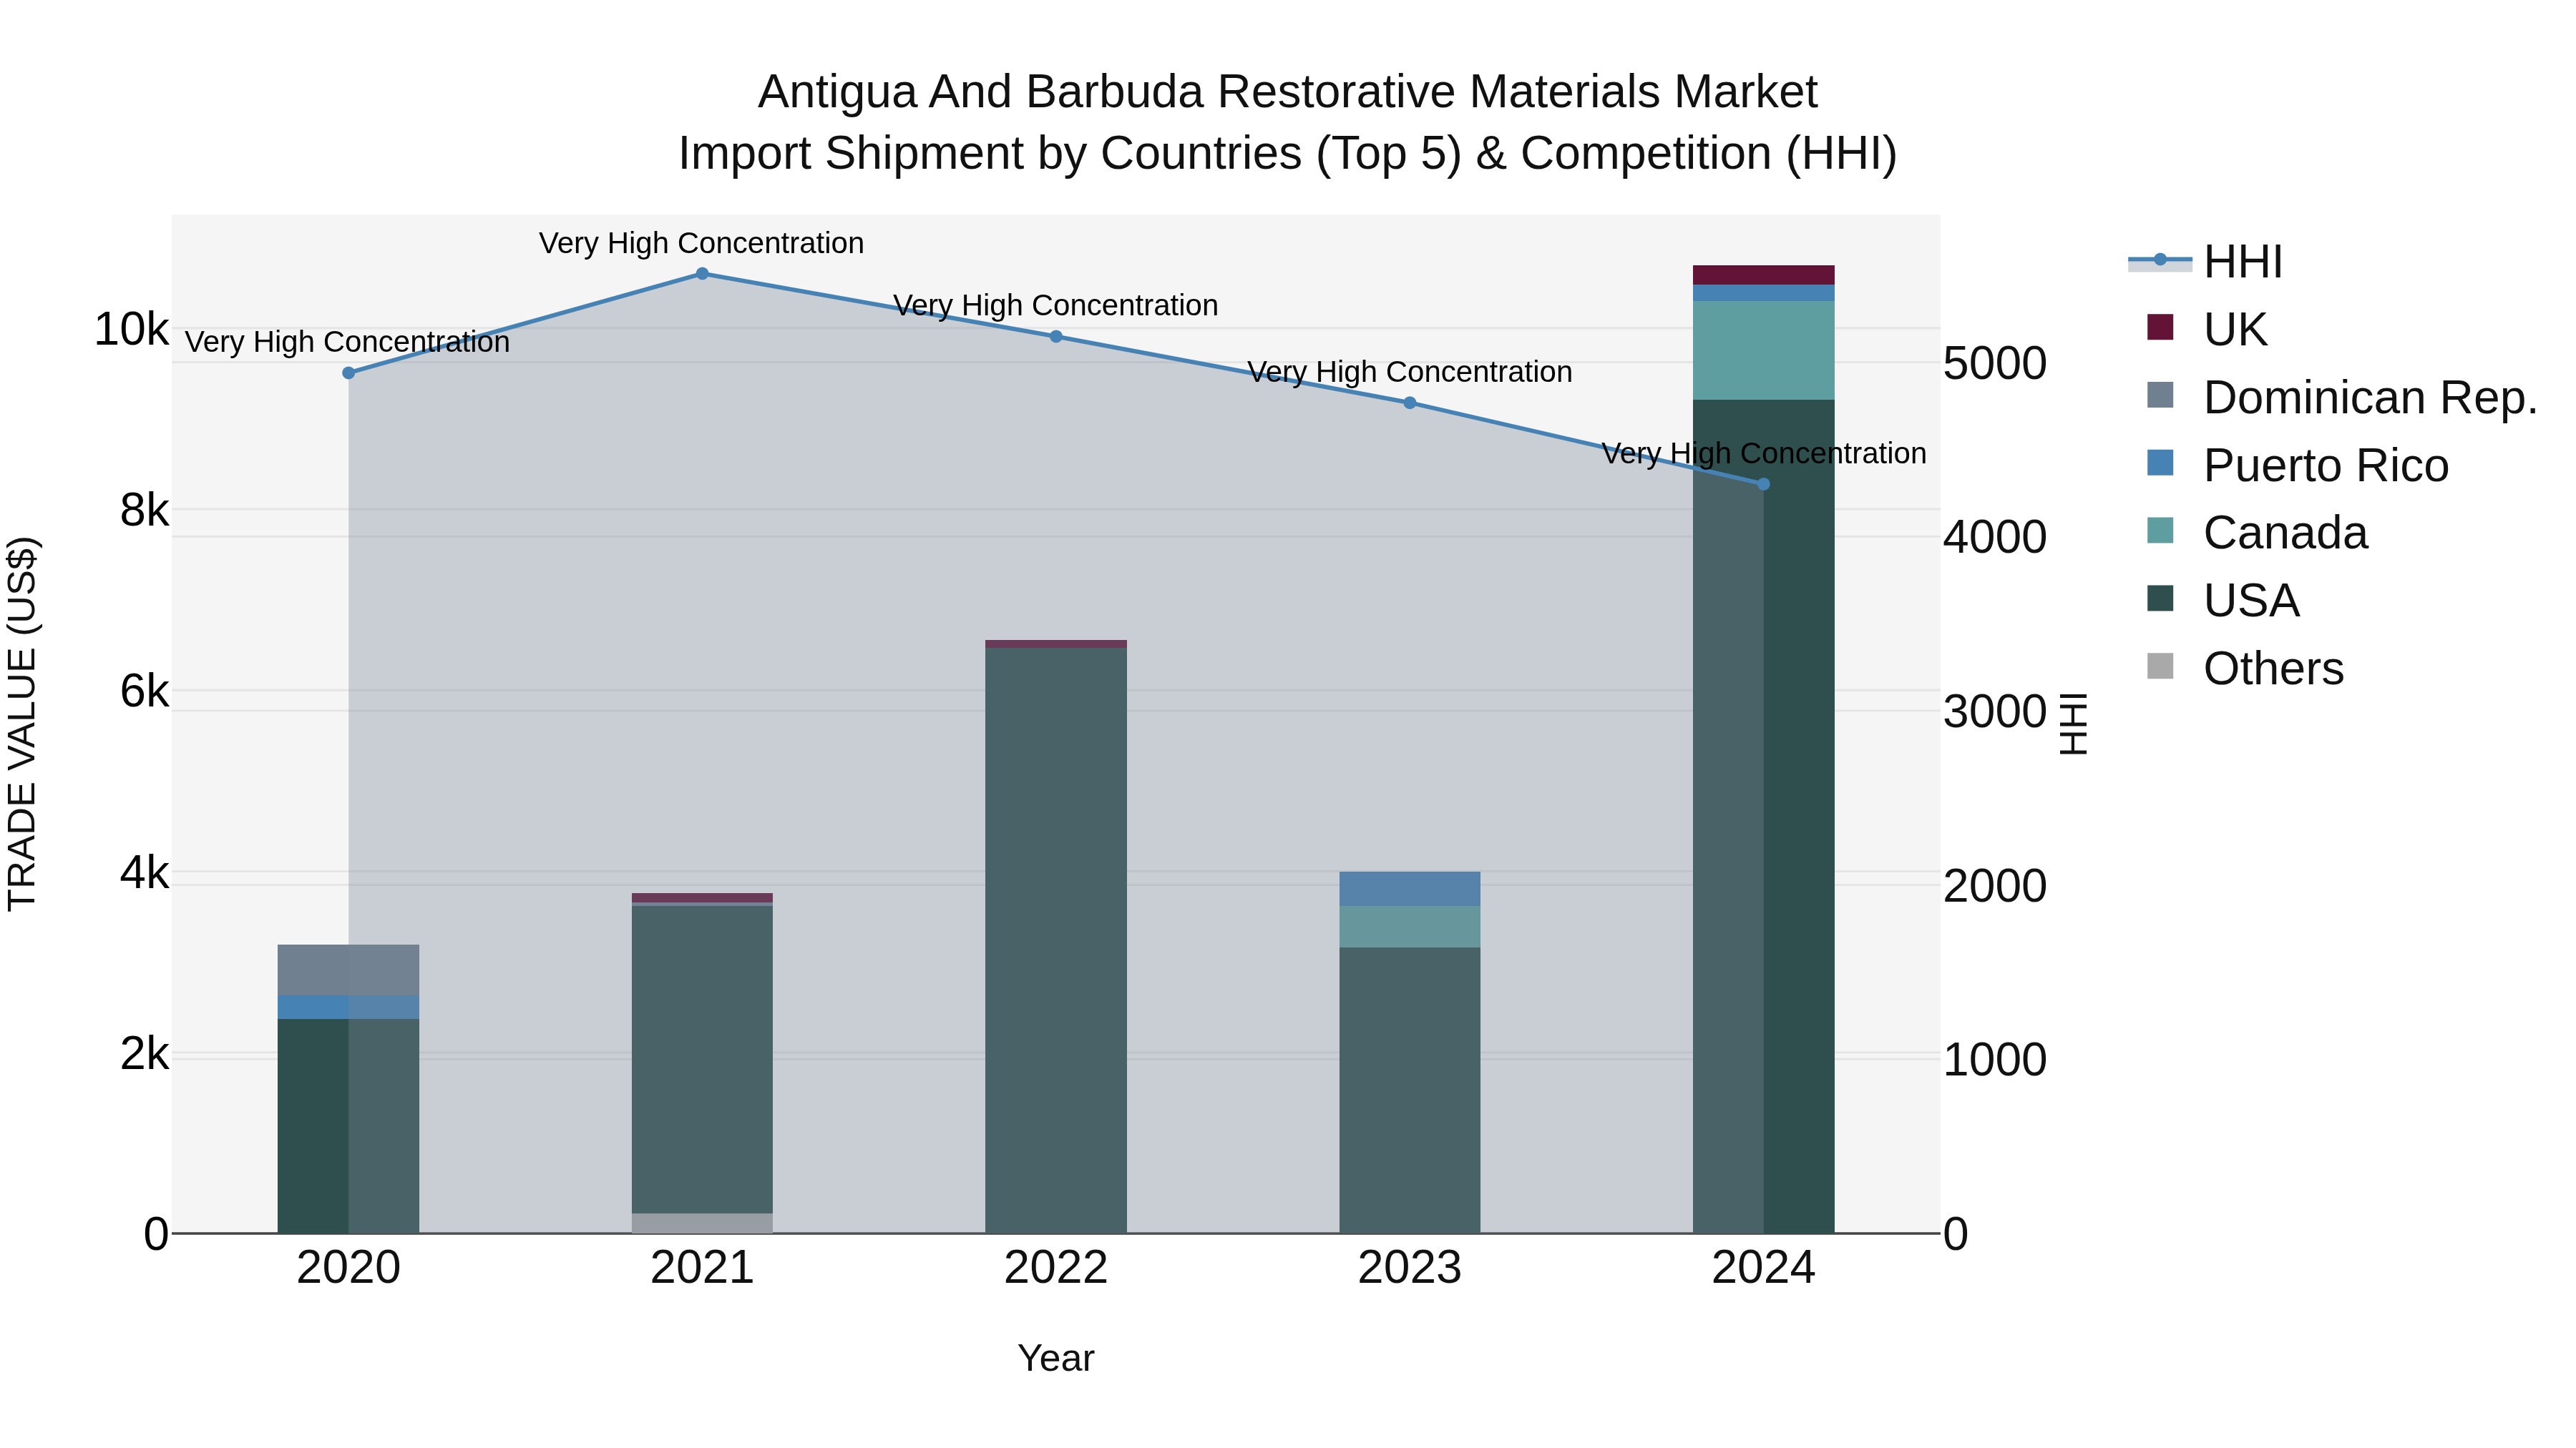
Task: Click the 2022 UK bar segment
Action: (x=1056, y=644)
